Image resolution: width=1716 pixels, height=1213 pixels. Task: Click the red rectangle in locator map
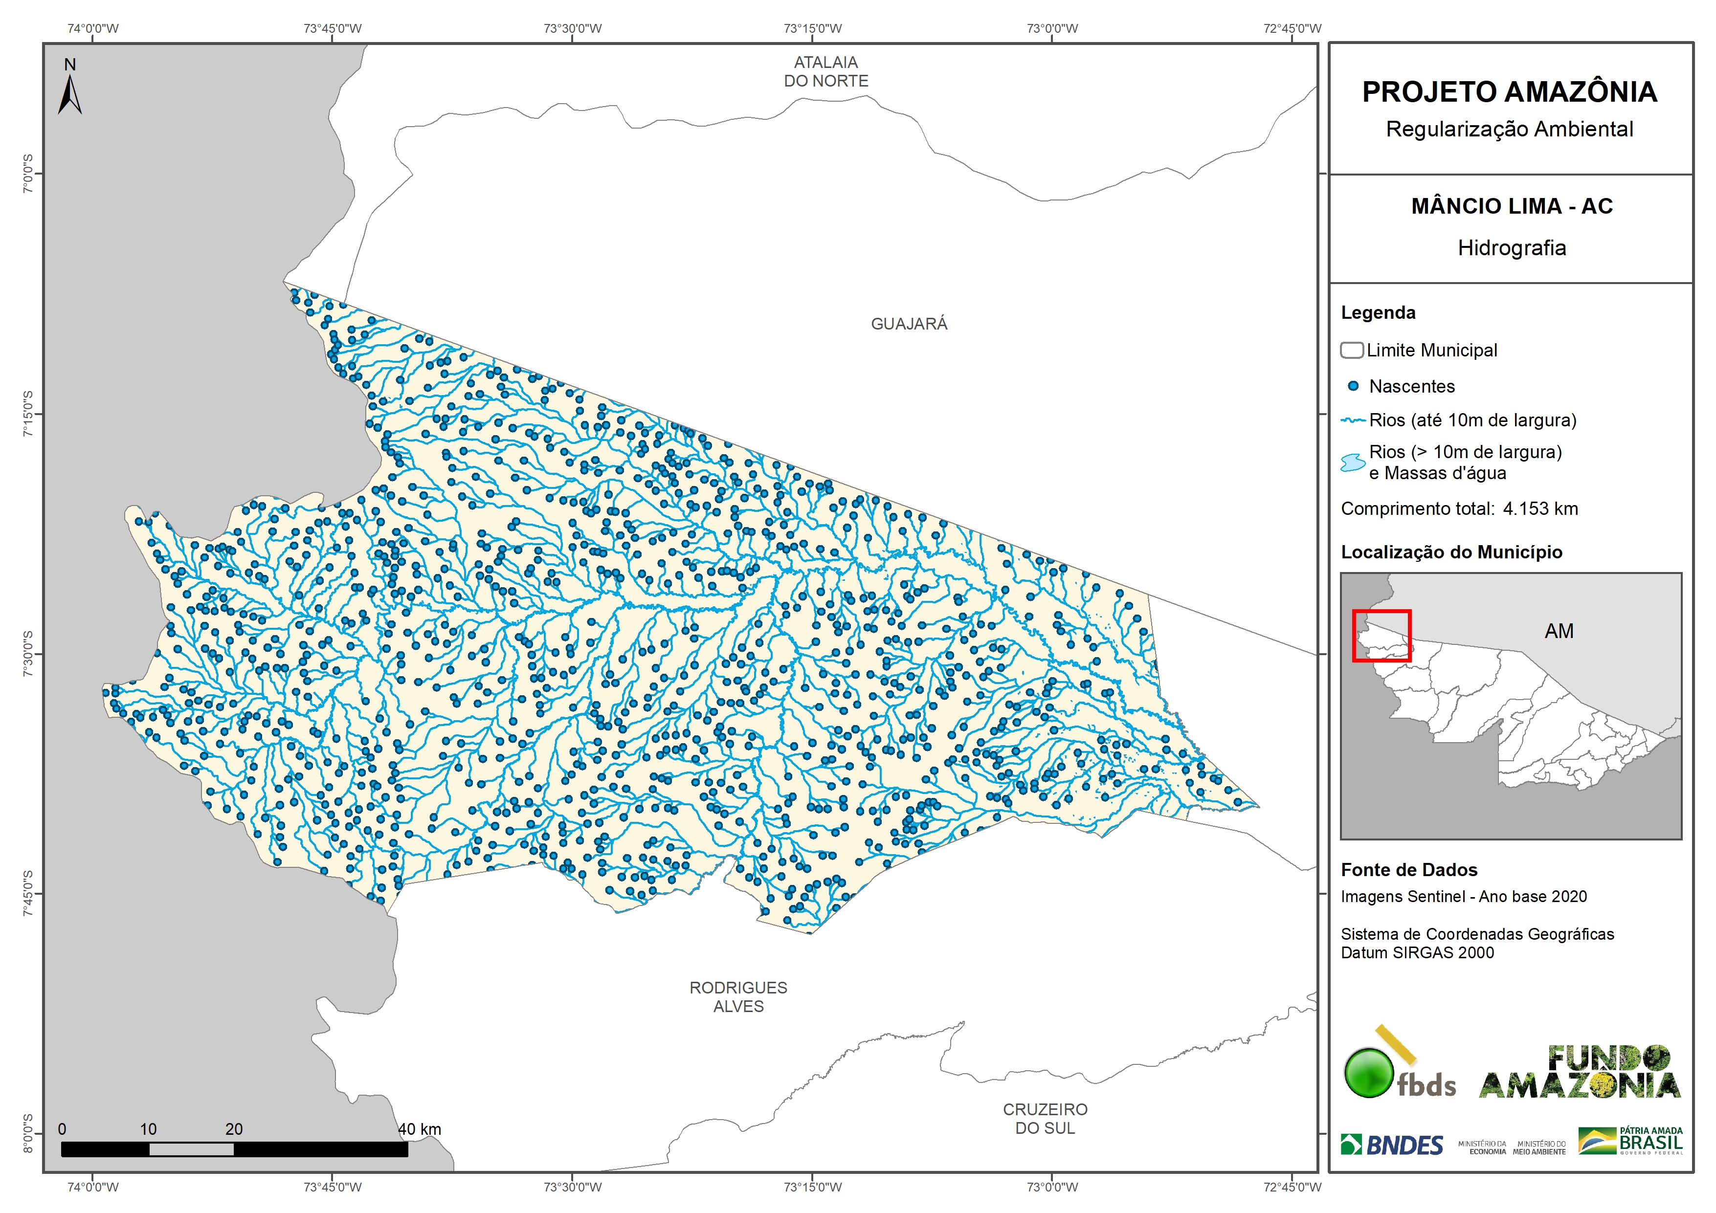click(x=1381, y=635)
